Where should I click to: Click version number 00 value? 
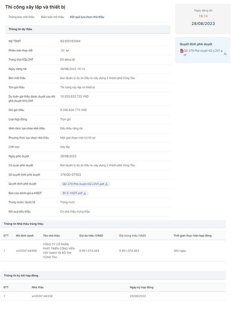(62, 51)
